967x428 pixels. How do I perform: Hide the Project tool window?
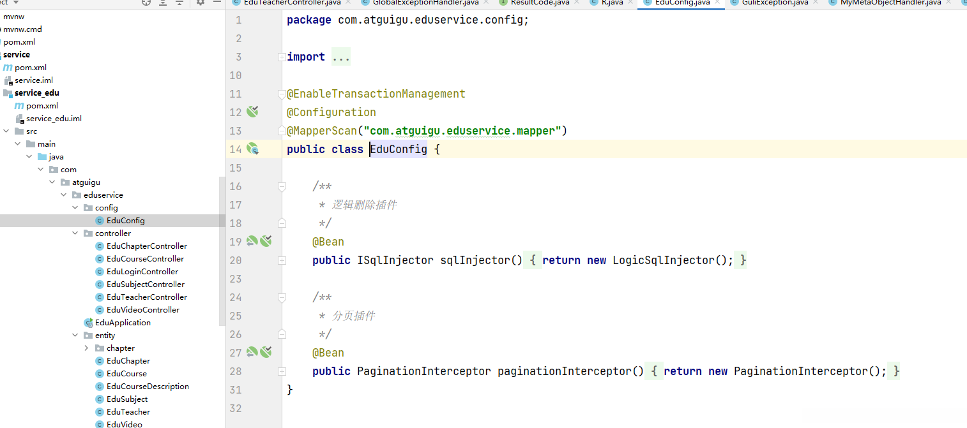tap(216, 3)
